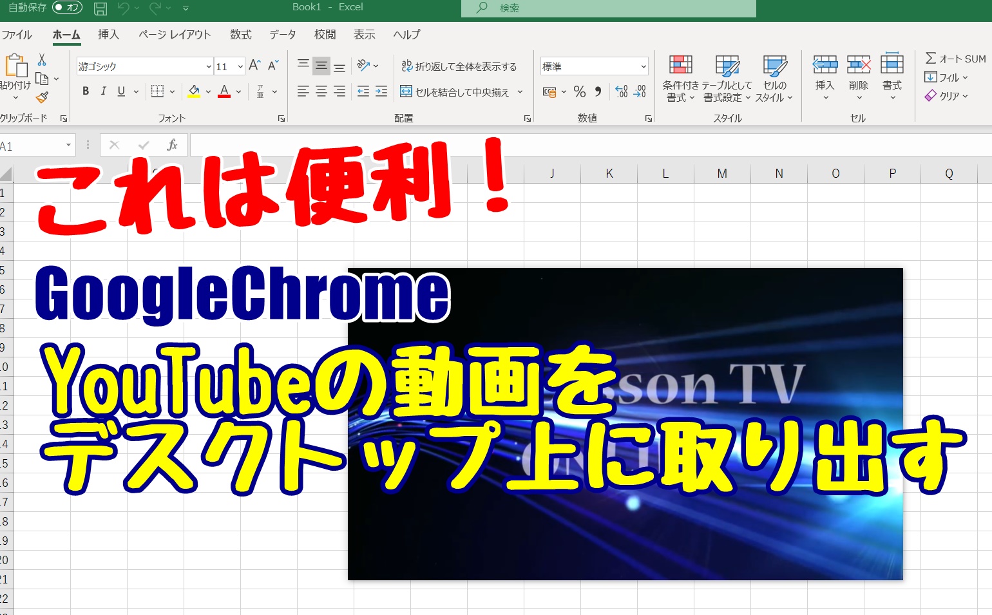Apply percent style format

[580, 91]
